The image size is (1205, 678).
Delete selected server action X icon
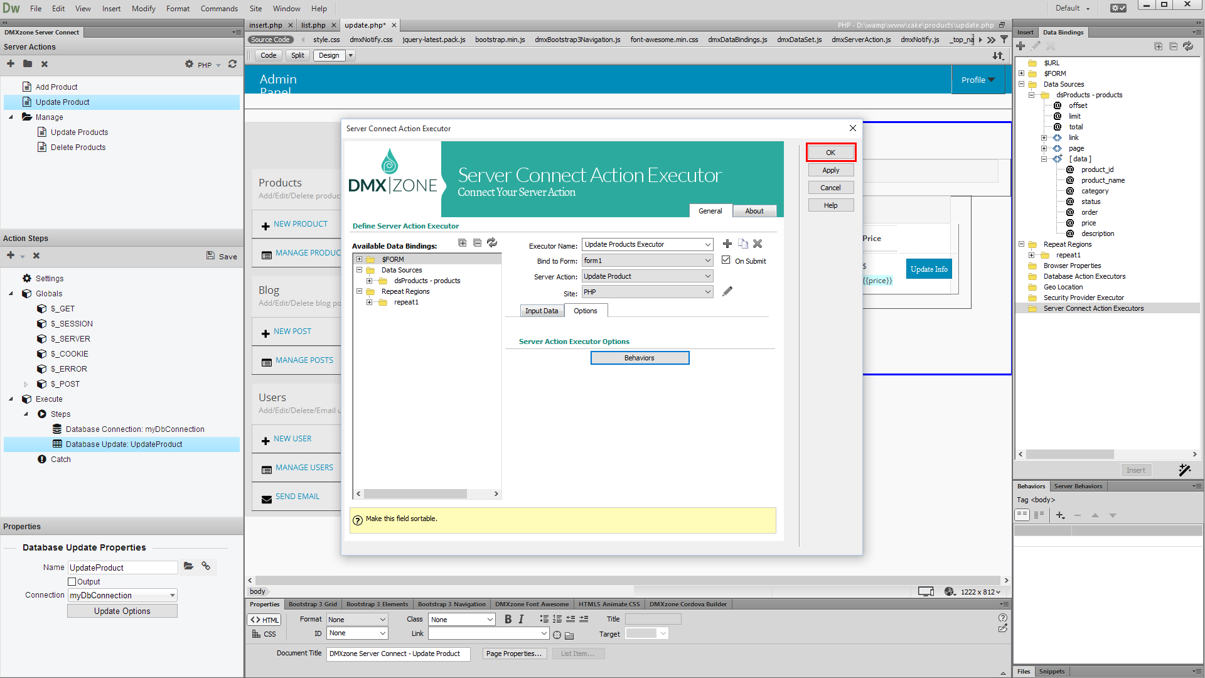[x=45, y=64]
